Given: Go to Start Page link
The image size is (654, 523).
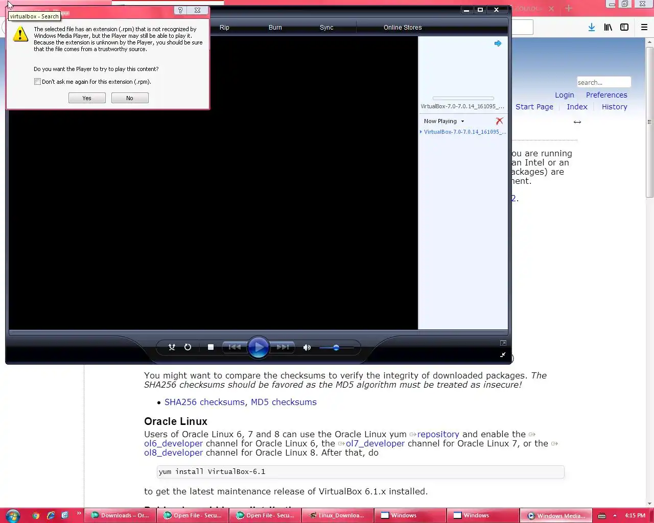Looking at the screenshot, I should tap(534, 107).
